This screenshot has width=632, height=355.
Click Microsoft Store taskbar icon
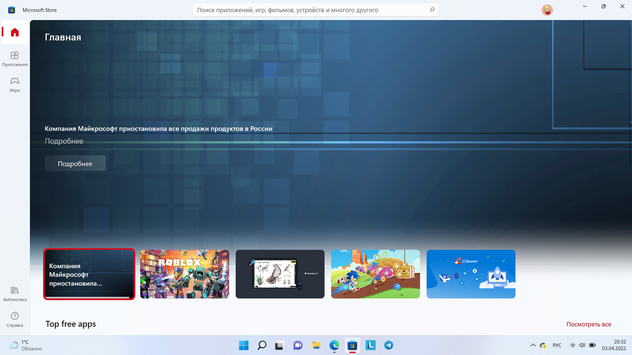pyautogui.click(x=352, y=345)
